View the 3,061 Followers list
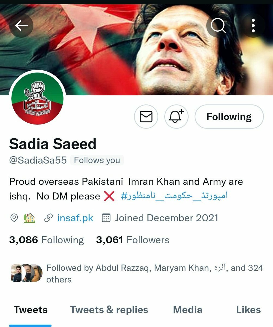The width and height of the screenshot is (273, 327). coord(133,240)
